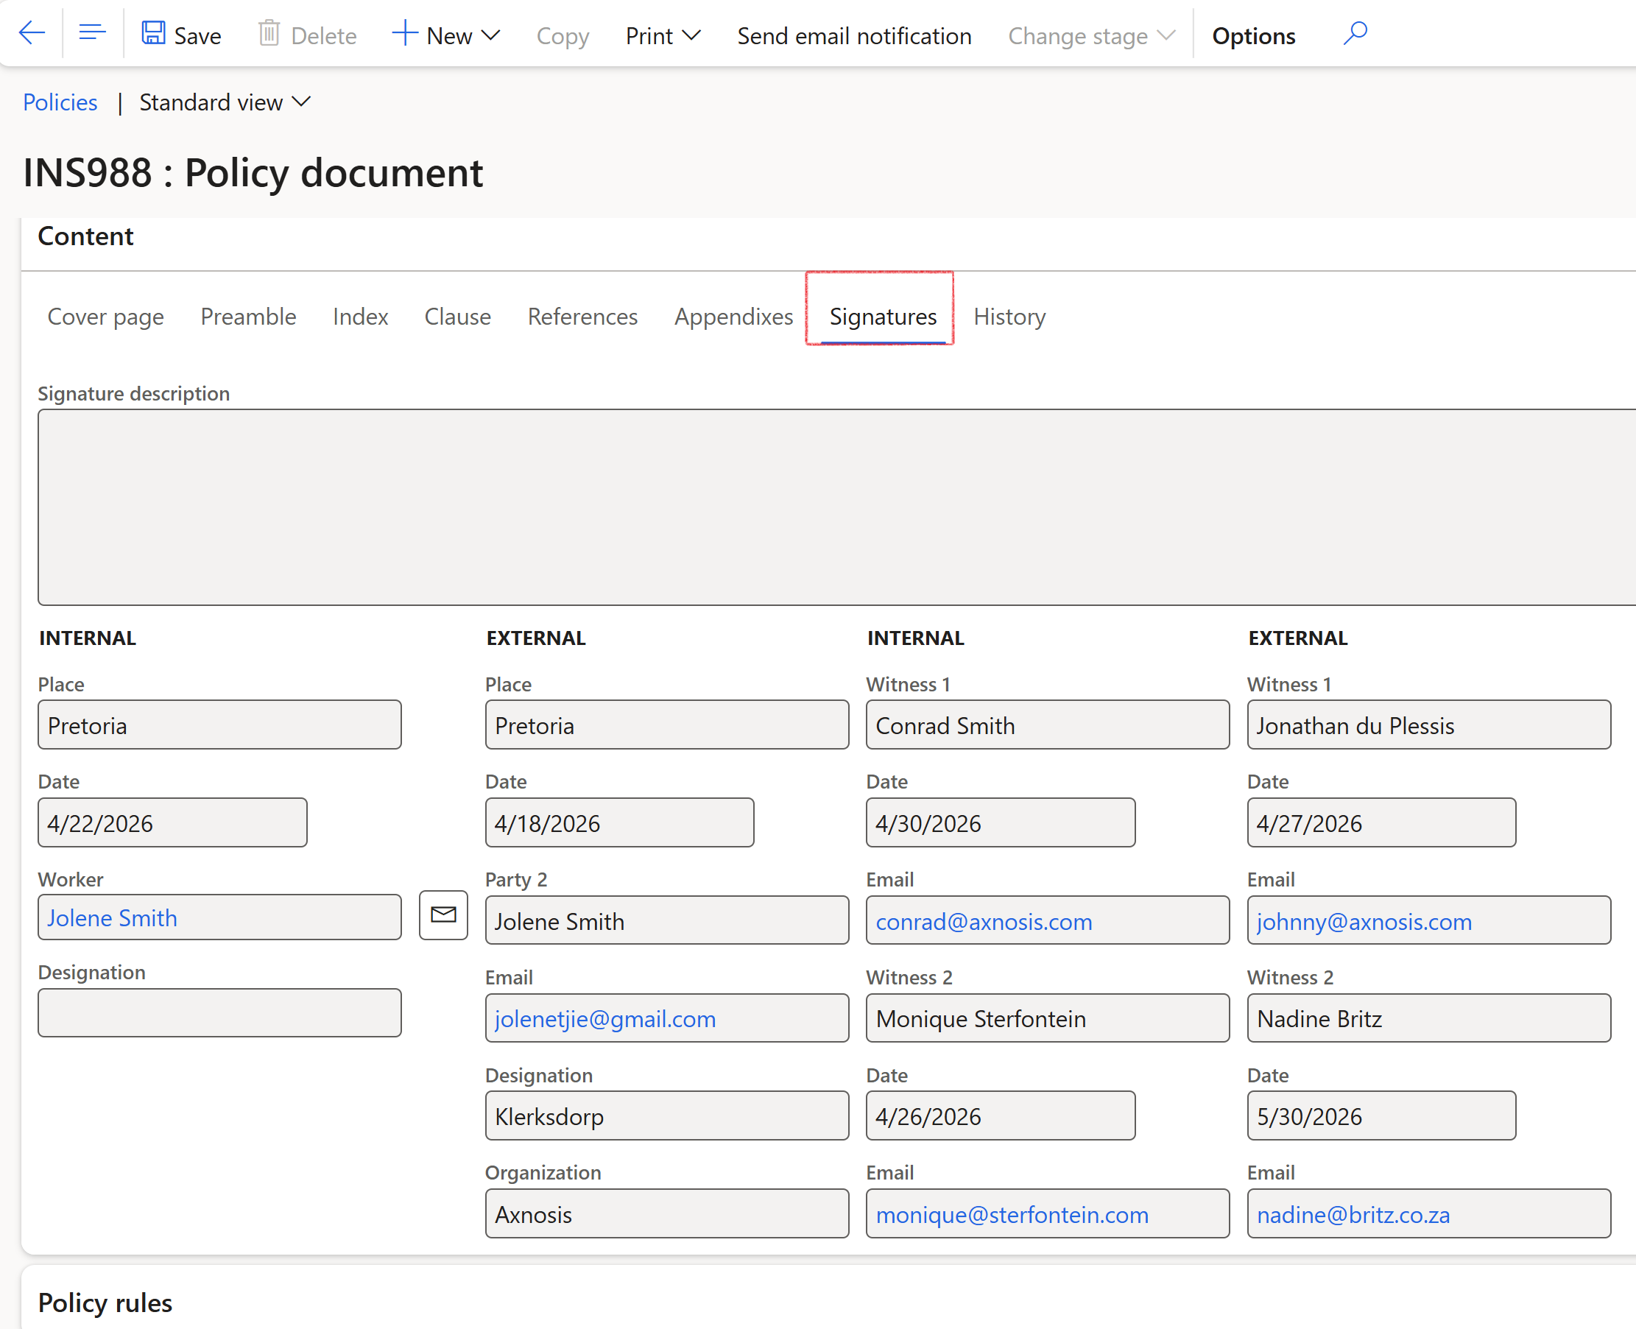
Task: Open the References tab
Action: 582,316
